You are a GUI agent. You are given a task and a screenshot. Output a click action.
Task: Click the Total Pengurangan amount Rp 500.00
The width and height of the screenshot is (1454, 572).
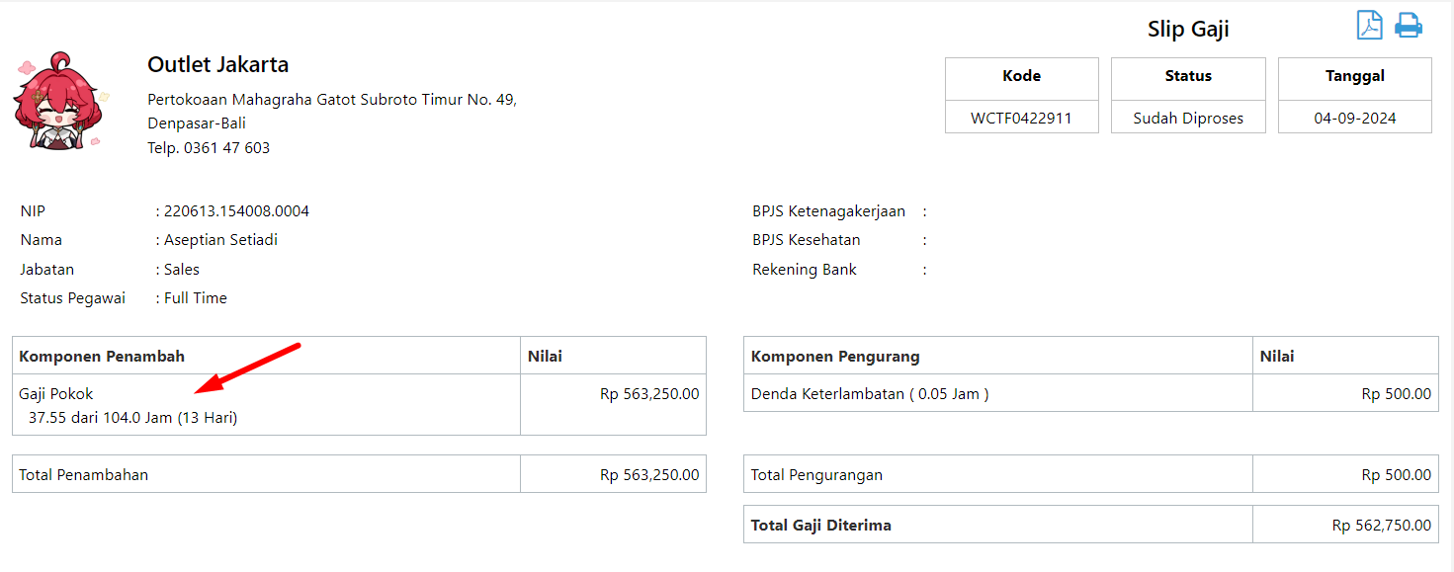click(x=1396, y=475)
